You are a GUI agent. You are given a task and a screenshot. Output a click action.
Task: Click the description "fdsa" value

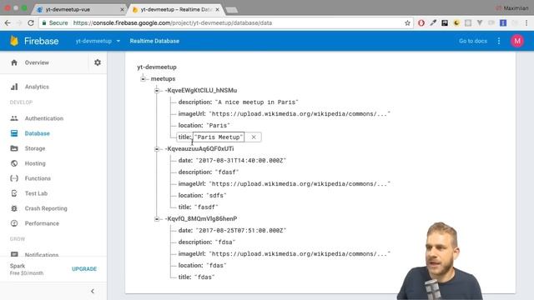tap(225, 242)
